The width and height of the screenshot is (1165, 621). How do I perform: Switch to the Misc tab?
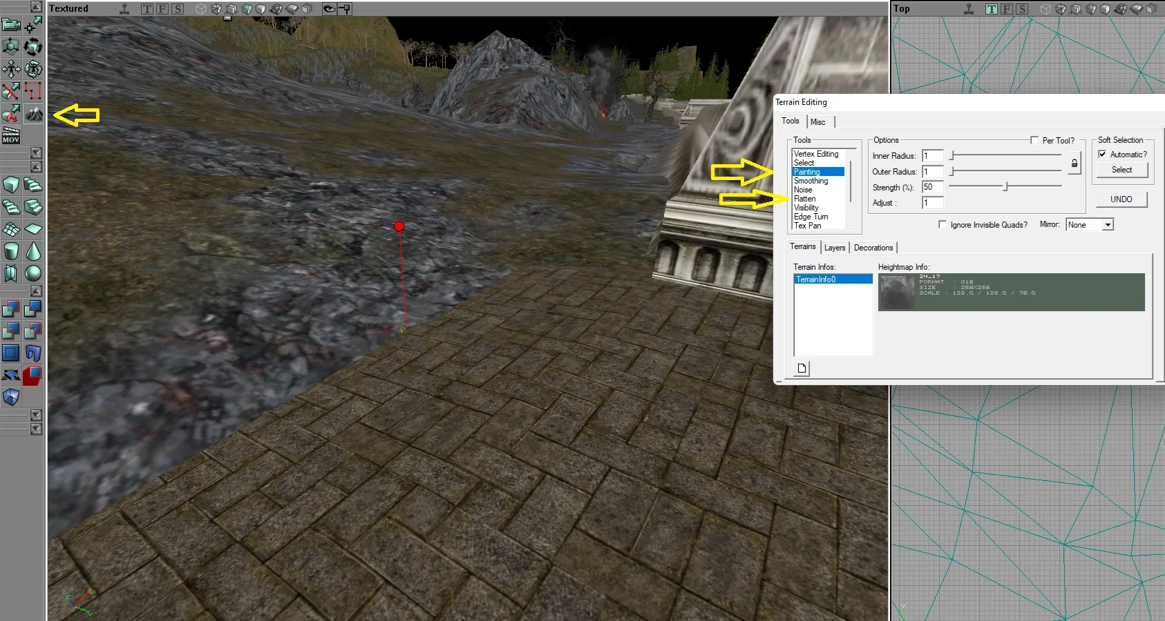point(818,122)
